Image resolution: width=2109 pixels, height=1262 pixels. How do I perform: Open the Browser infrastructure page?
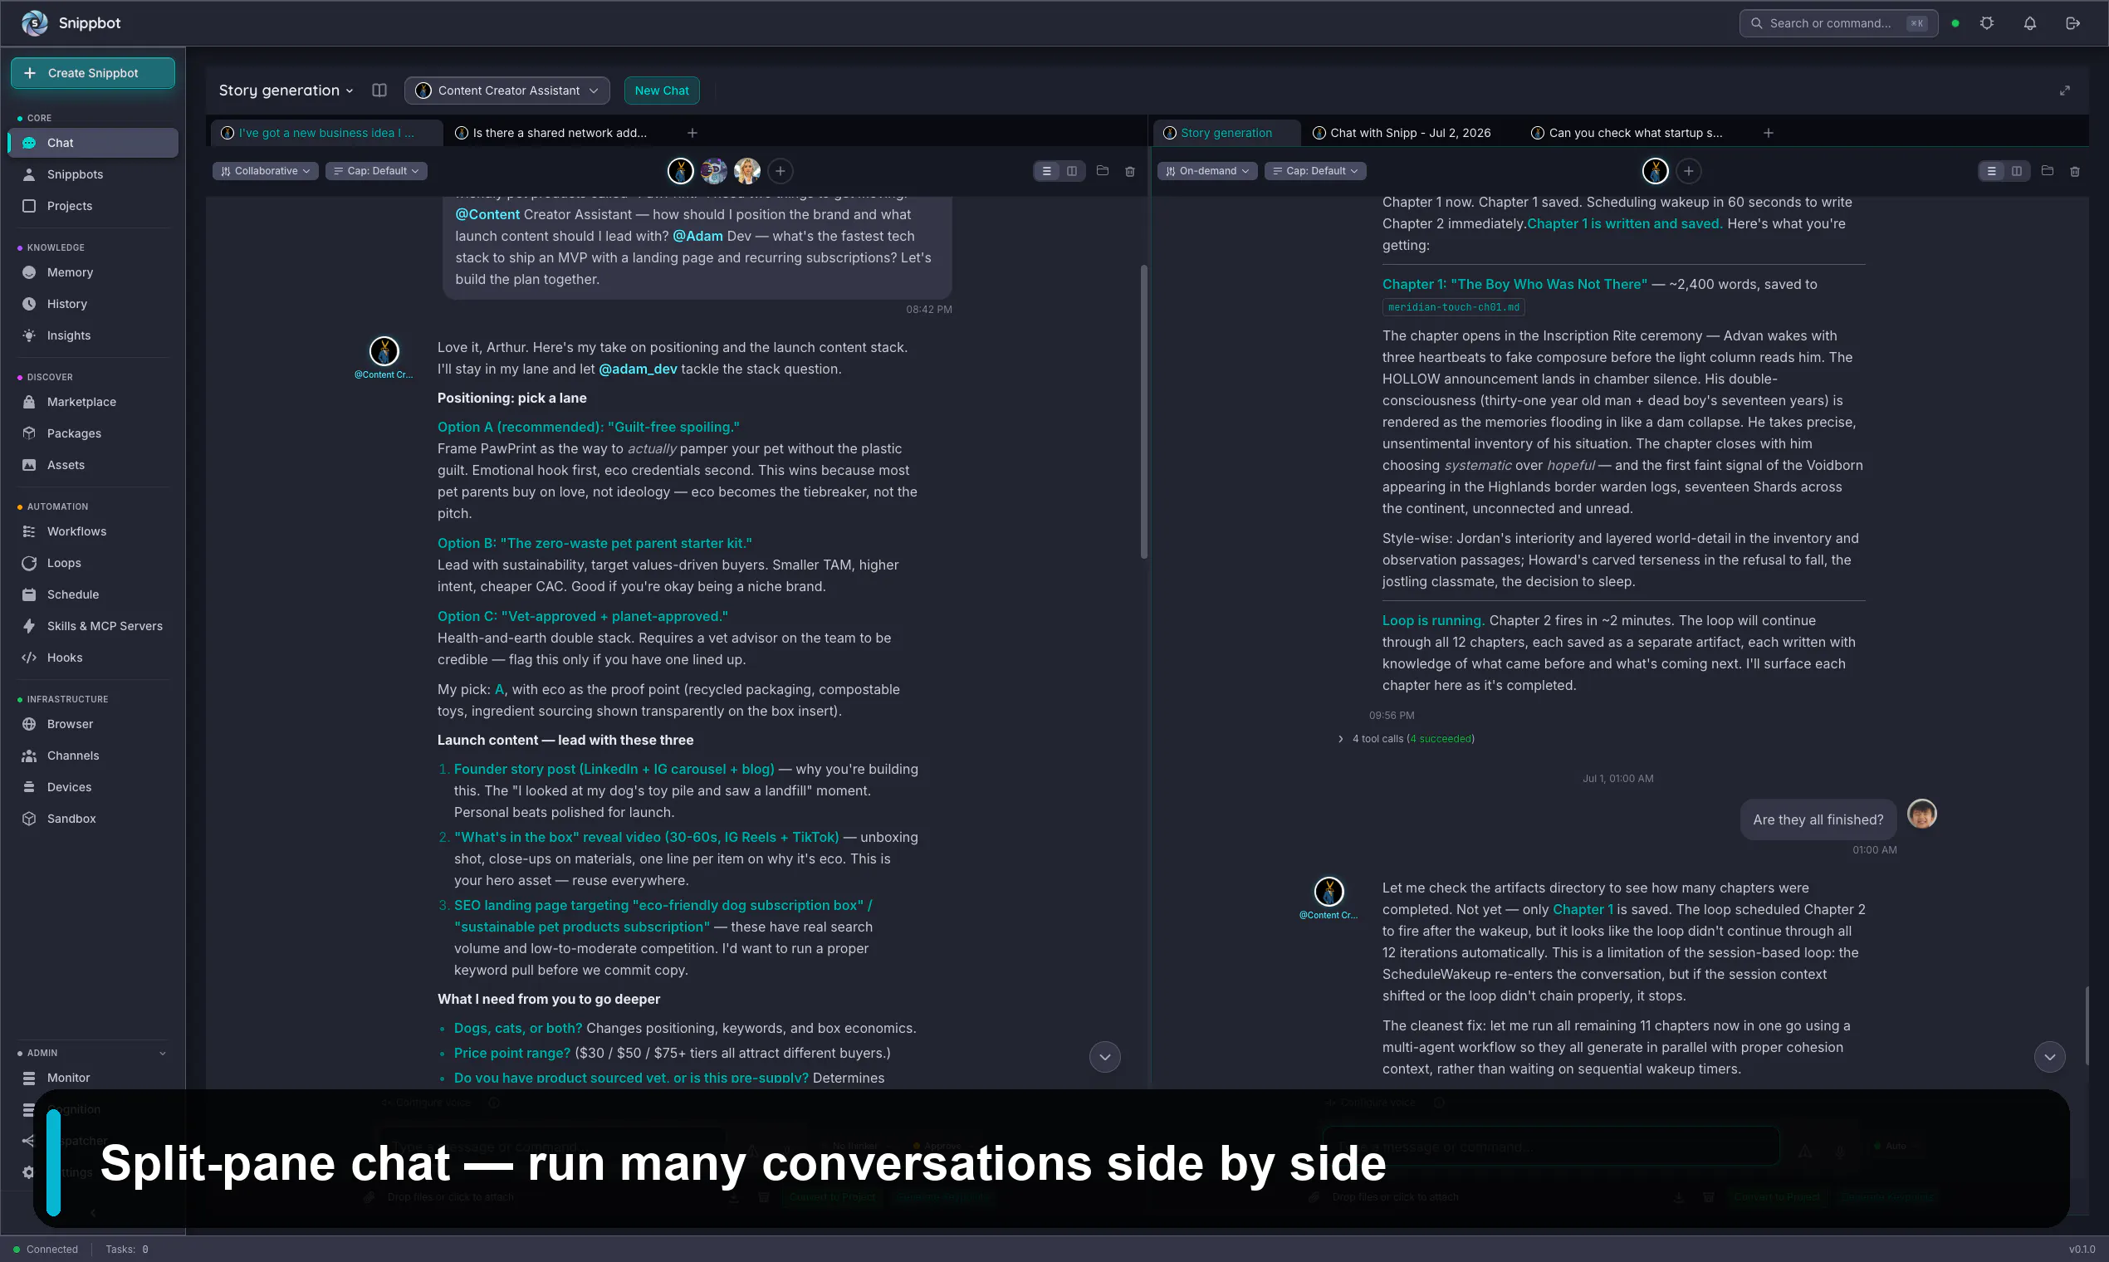coord(92,724)
